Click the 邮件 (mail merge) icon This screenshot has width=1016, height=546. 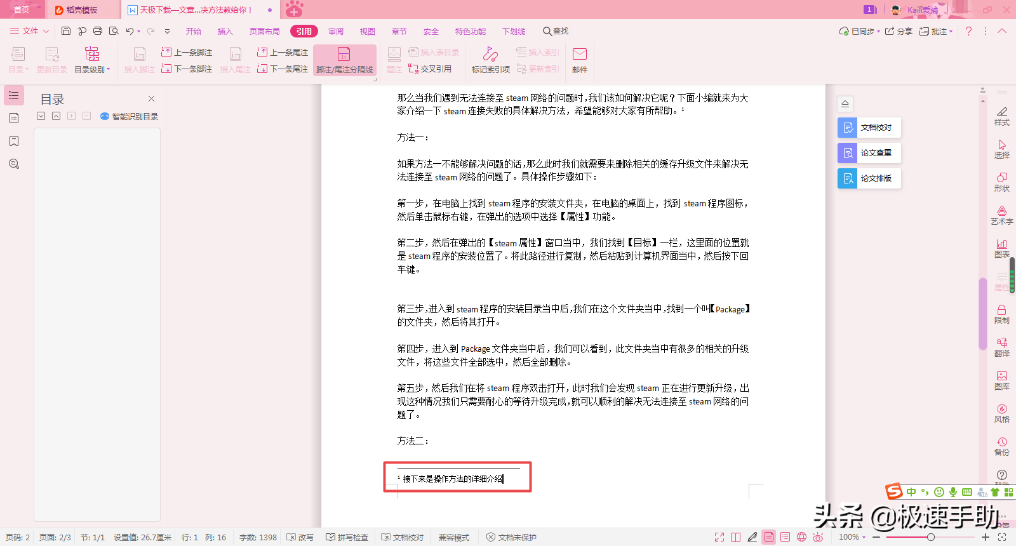coord(579,60)
